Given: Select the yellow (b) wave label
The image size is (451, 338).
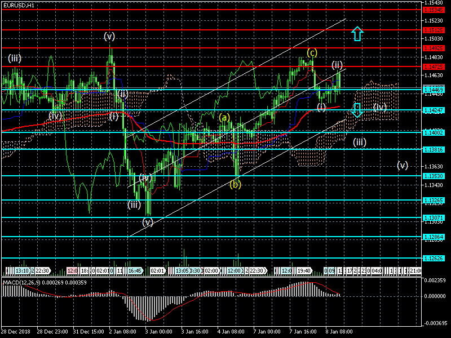Looking at the screenshot, I should pos(235,185).
